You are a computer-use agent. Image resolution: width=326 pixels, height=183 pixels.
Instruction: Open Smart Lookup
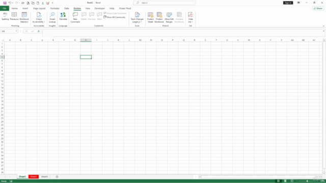[52, 17]
